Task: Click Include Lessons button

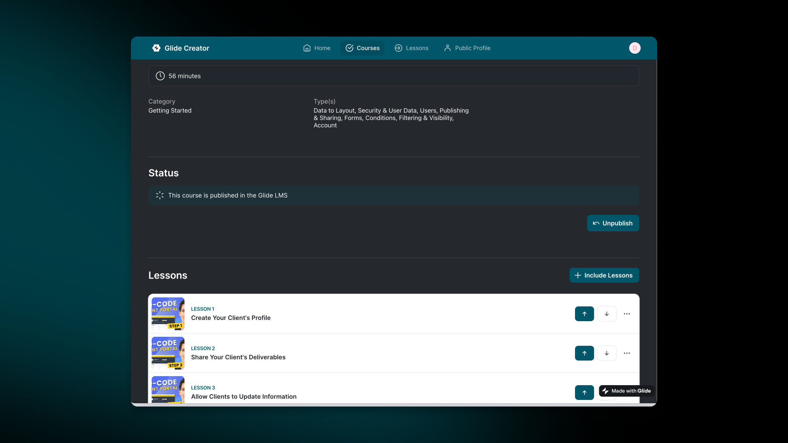Action: [604, 275]
